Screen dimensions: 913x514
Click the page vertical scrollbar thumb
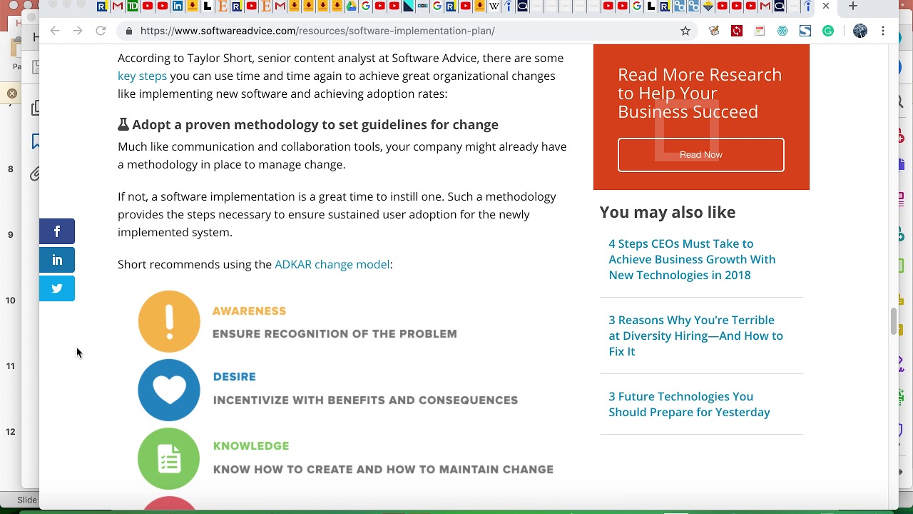pyautogui.click(x=893, y=321)
